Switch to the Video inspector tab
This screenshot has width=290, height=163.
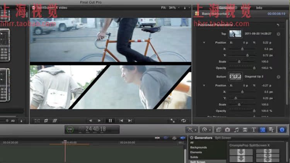coord(245,8)
